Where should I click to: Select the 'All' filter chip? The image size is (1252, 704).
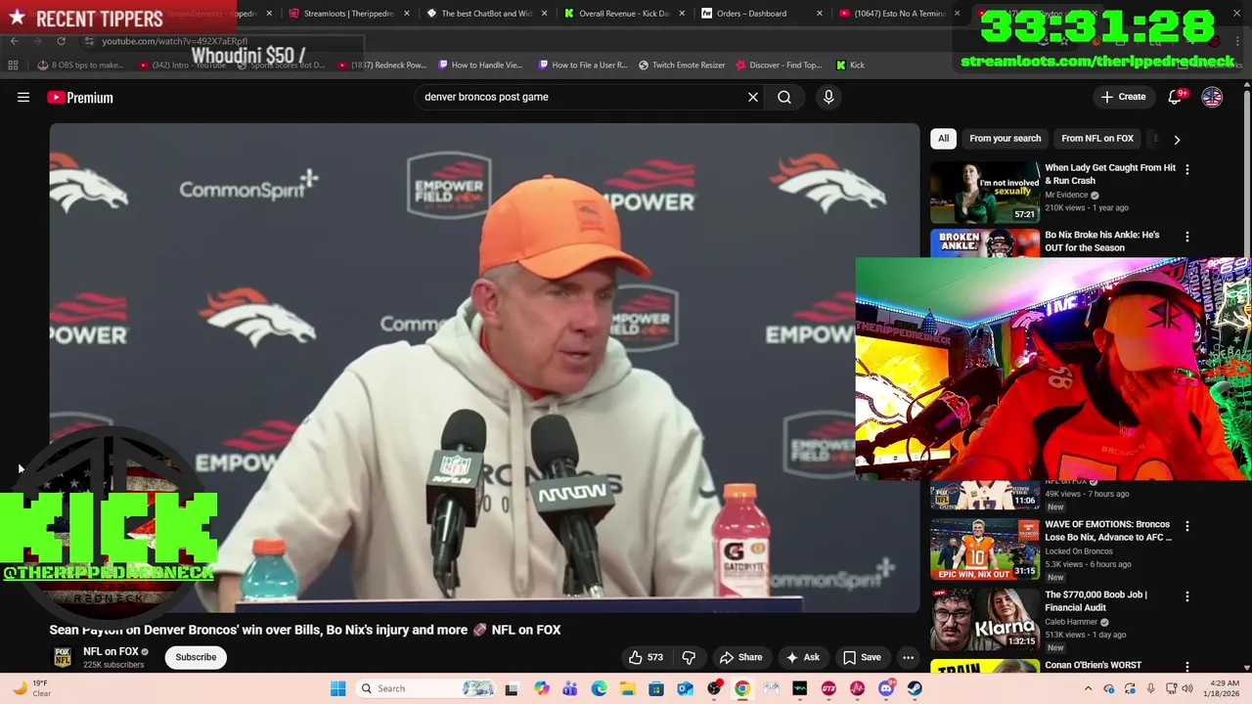click(943, 139)
